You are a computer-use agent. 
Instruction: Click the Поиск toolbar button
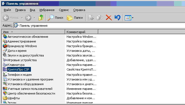point(56,18)
